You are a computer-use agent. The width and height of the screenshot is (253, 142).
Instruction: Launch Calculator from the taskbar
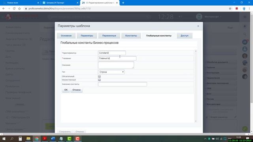pyautogui.click(x=20, y=138)
